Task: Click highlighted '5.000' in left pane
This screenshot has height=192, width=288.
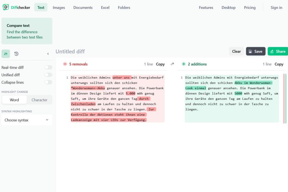Action: click(130, 93)
